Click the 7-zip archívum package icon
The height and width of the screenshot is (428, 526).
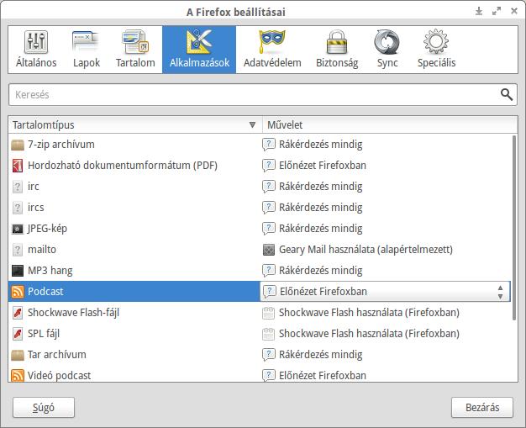pyautogui.click(x=18, y=145)
